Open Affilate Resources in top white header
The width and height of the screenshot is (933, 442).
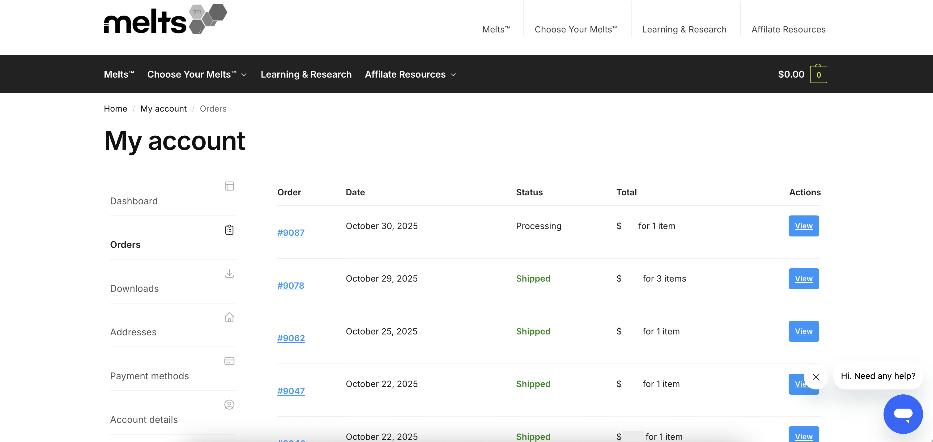coord(788,29)
